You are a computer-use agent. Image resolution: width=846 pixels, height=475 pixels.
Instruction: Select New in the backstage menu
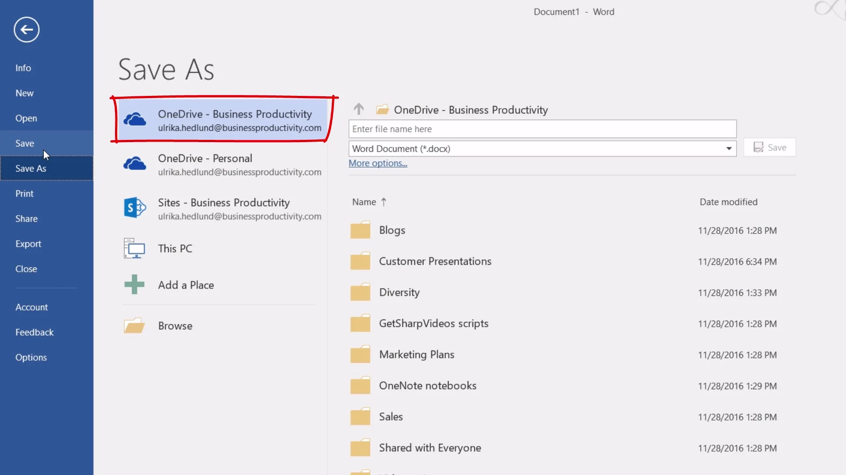[x=47, y=93]
